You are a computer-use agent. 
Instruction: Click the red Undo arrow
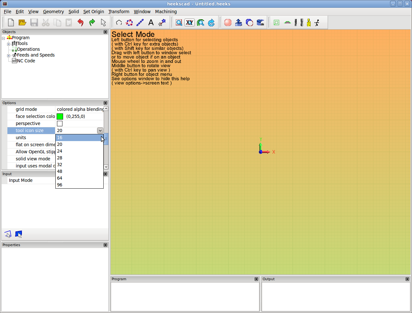pyautogui.click(x=80, y=22)
